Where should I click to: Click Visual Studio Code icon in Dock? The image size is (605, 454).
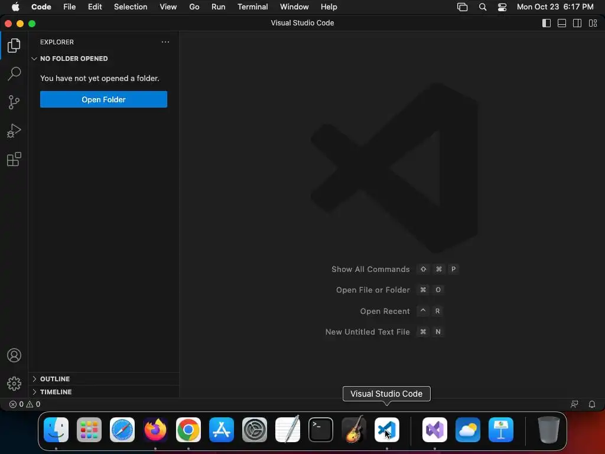[387, 430]
